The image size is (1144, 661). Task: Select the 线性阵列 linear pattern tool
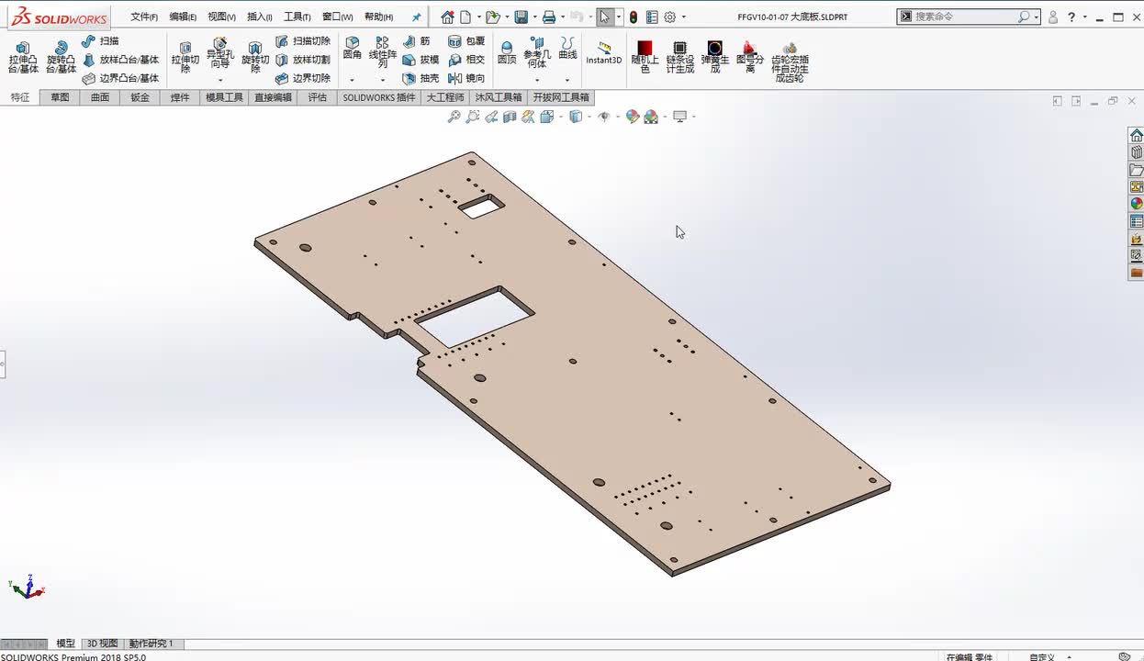[383, 53]
